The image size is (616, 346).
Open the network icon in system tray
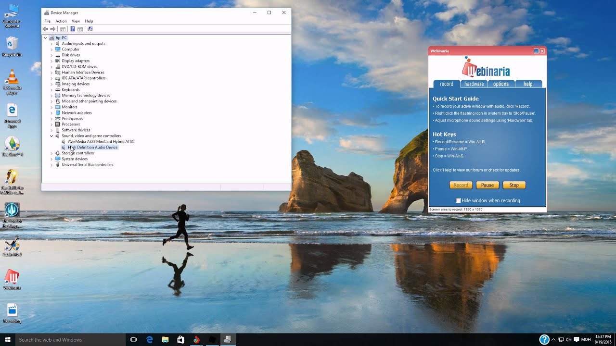[561, 340]
